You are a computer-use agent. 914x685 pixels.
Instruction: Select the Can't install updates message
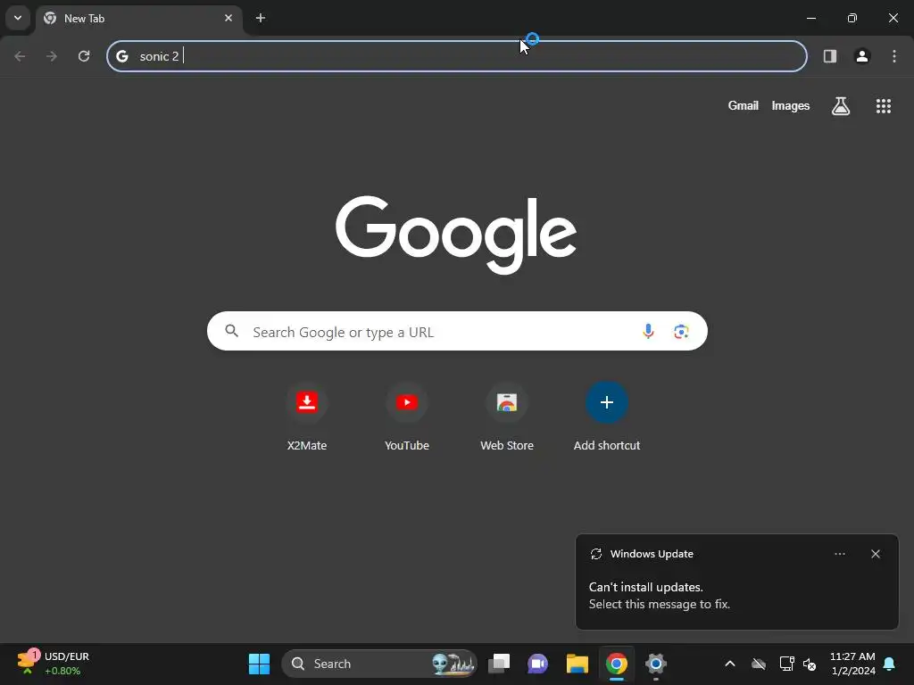(660, 595)
